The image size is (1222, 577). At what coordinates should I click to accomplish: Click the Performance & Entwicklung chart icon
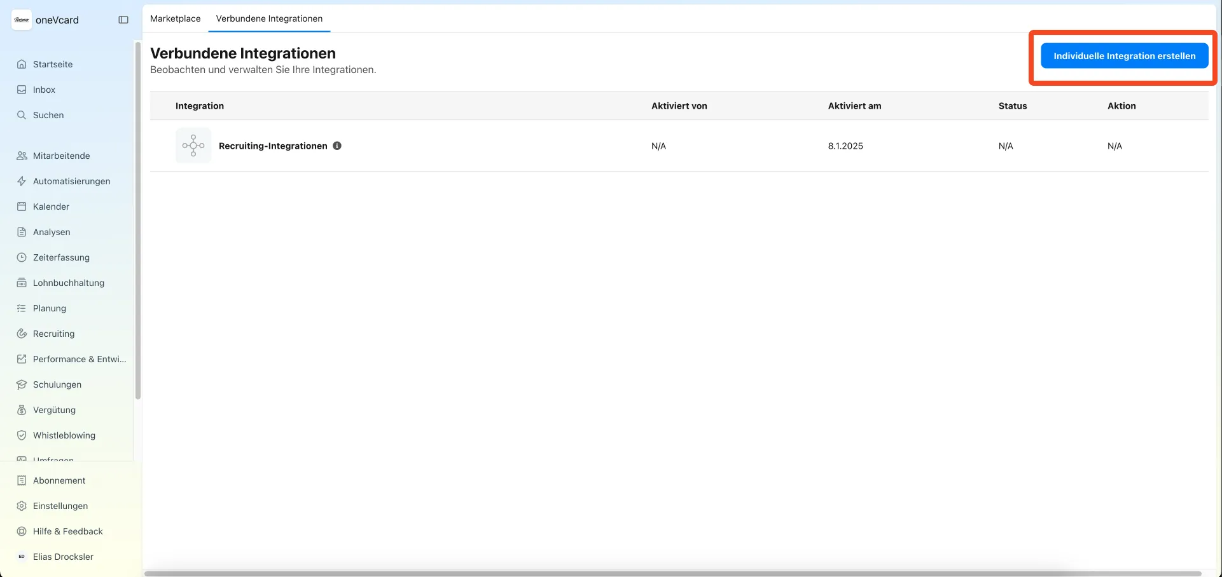22,359
